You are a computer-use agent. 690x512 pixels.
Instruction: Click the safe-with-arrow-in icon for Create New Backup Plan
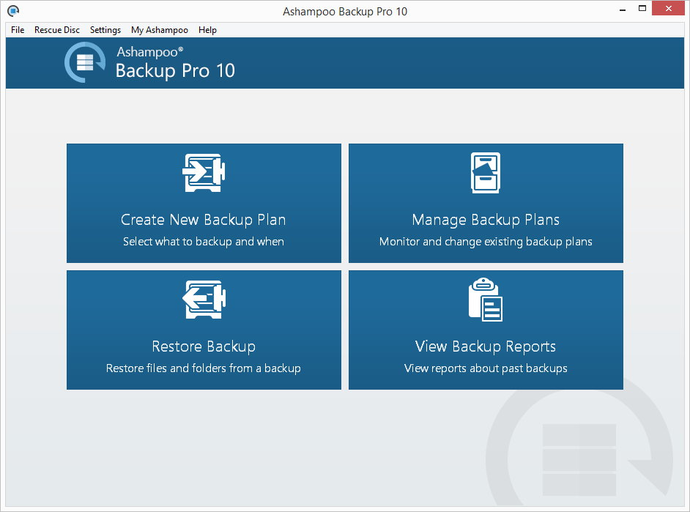(x=204, y=173)
